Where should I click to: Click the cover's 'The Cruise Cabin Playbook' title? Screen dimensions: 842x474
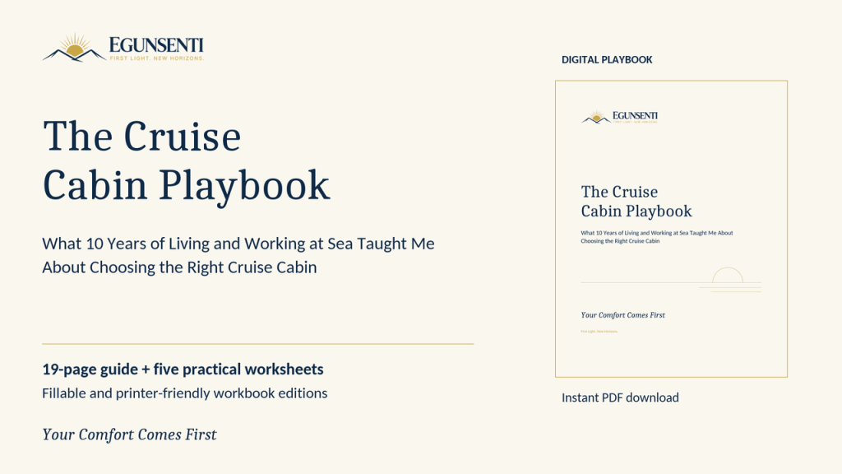636,202
